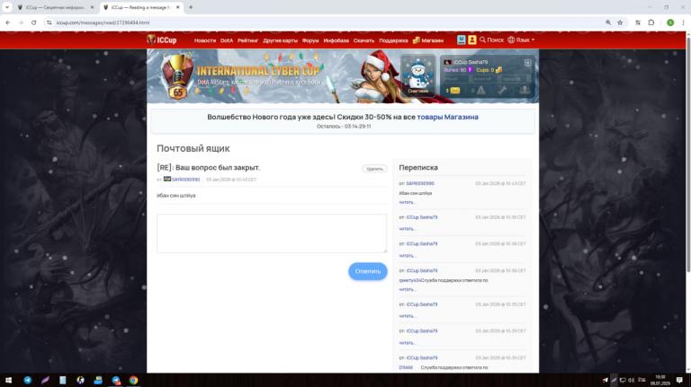
Task: Click the trophy badge showing 65
Action: click(177, 77)
